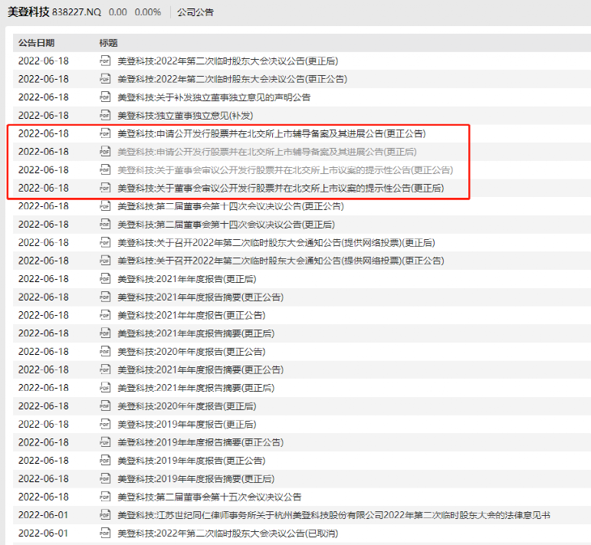The height and width of the screenshot is (545, 591).
Task: Click the 美登科技 stock name
Action: tap(28, 12)
